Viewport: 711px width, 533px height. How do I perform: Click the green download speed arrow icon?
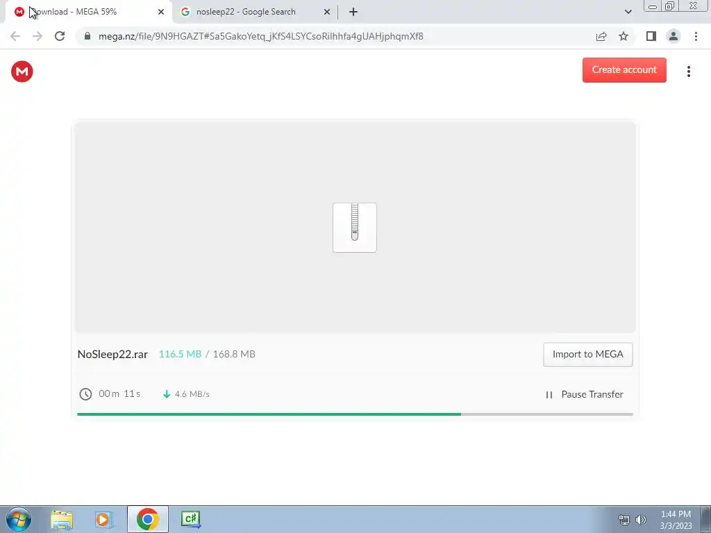click(167, 394)
